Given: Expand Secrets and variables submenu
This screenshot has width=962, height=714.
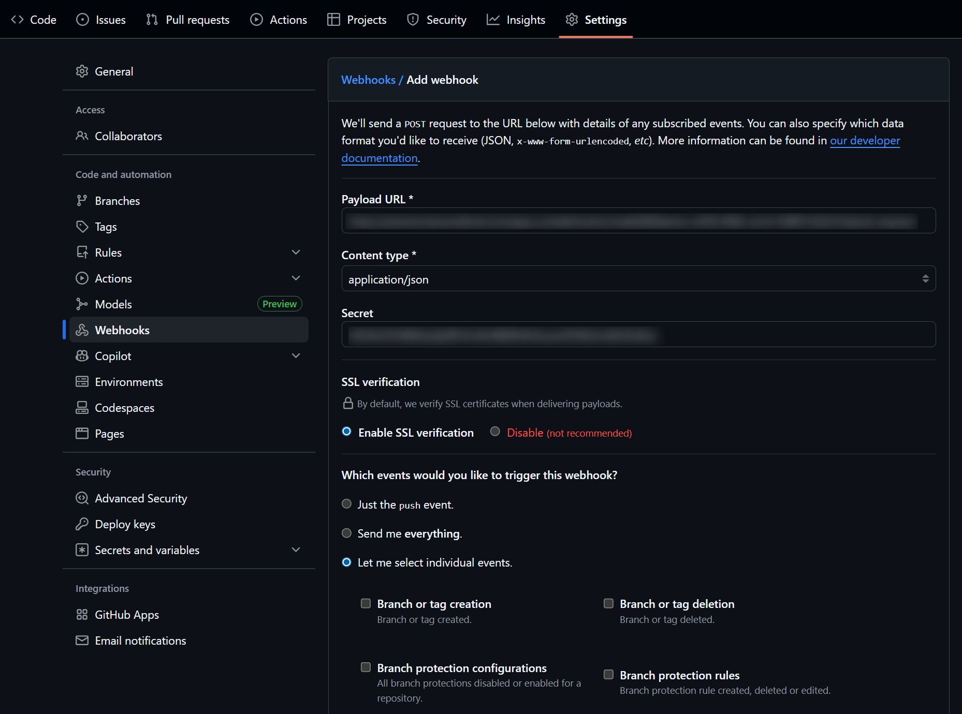Looking at the screenshot, I should coord(296,550).
